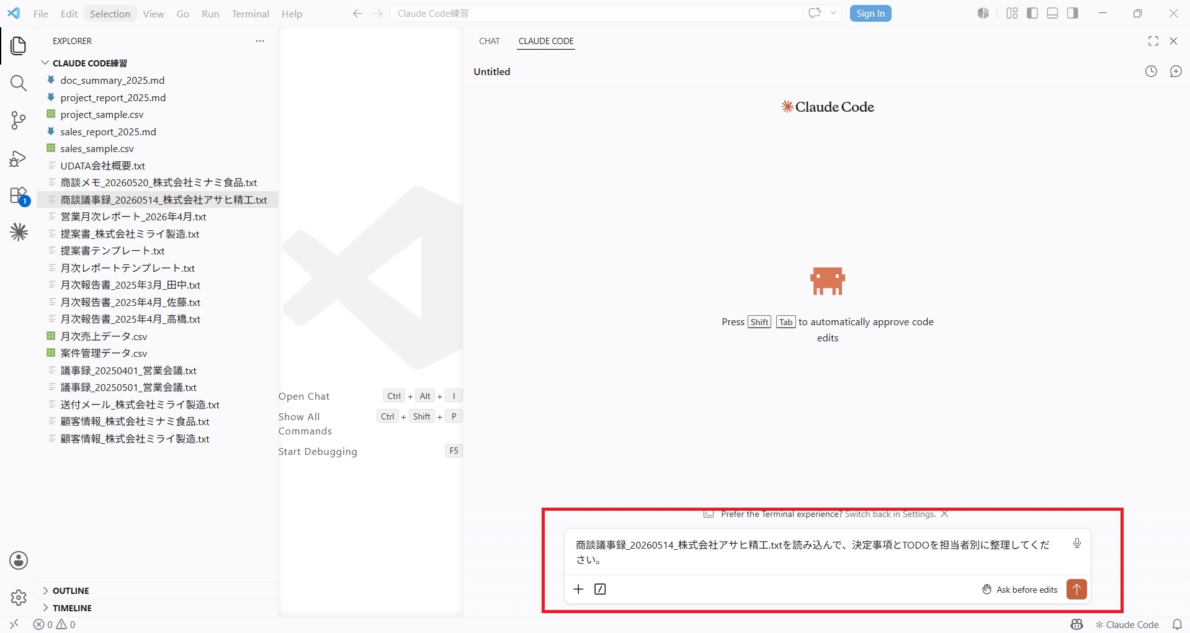Dismiss the Terminal experience banner
This screenshot has width=1190, height=633.
(x=944, y=514)
